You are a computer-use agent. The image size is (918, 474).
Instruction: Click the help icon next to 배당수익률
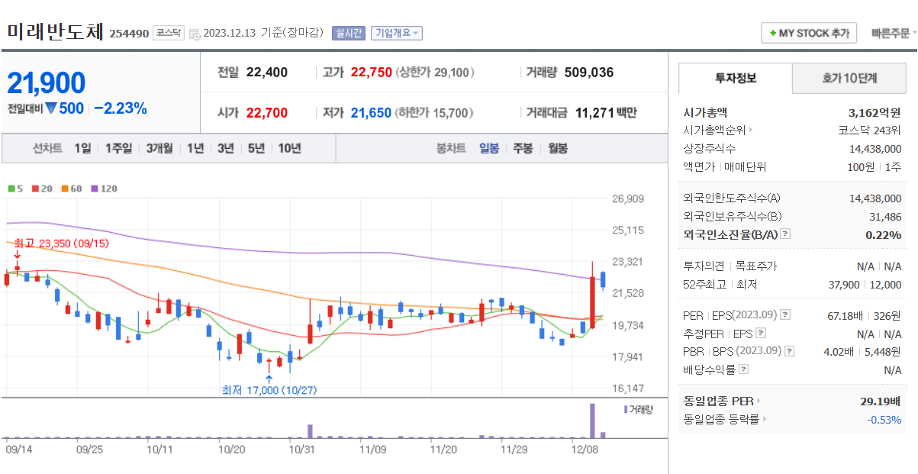744,369
